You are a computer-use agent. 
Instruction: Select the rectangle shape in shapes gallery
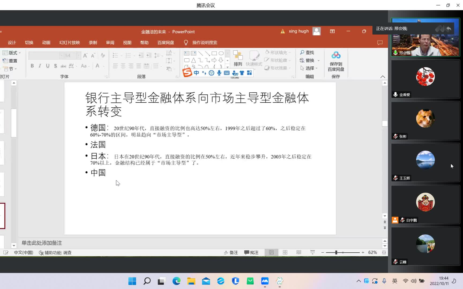[214, 53]
